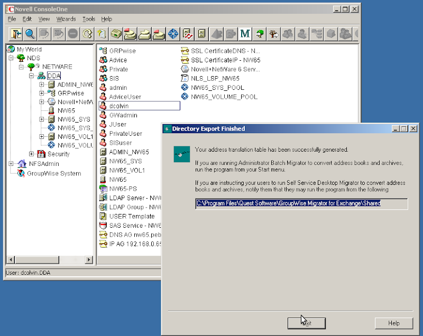Click the blue storage pool toolbar icon
This screenshot has width=423, height=336.
pos(173,34)
